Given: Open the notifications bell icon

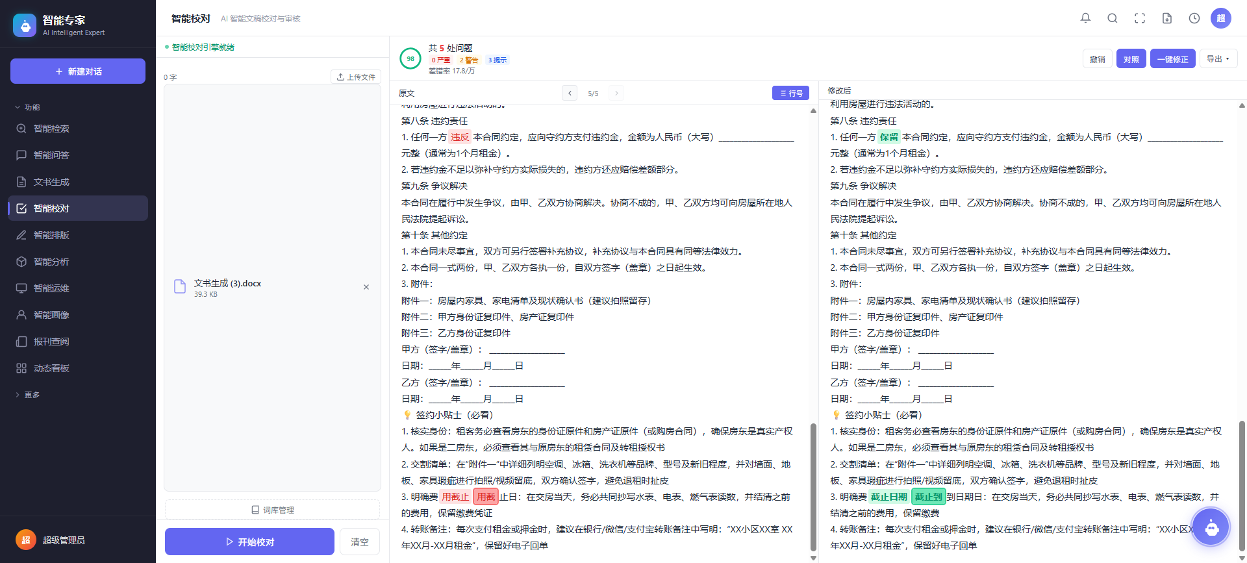Looking at the screenshot, I should coord(1085,18).
